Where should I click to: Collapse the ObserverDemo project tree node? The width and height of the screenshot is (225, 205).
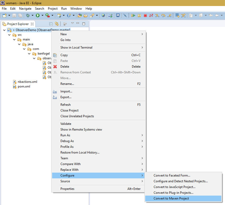(4, 30)
